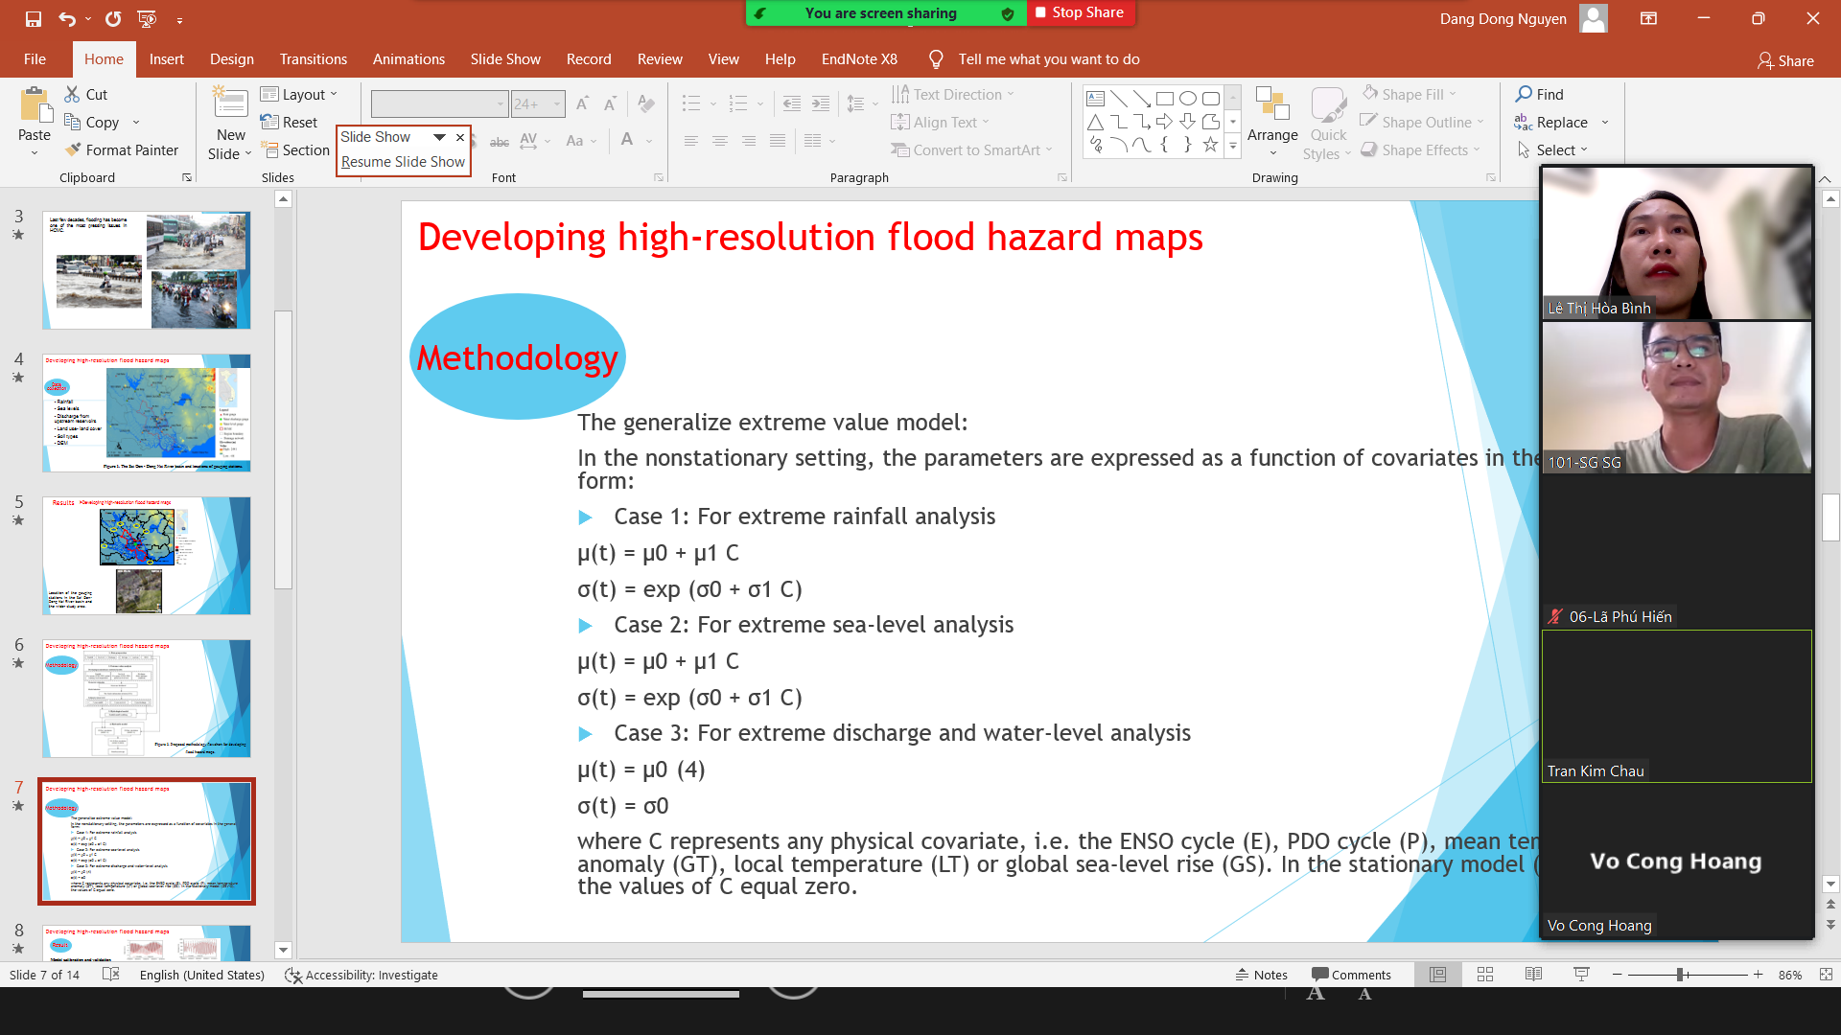Screen dimensions: 1841x1035
Task: Toggle the Comments pane
Action: [1351, 975]
